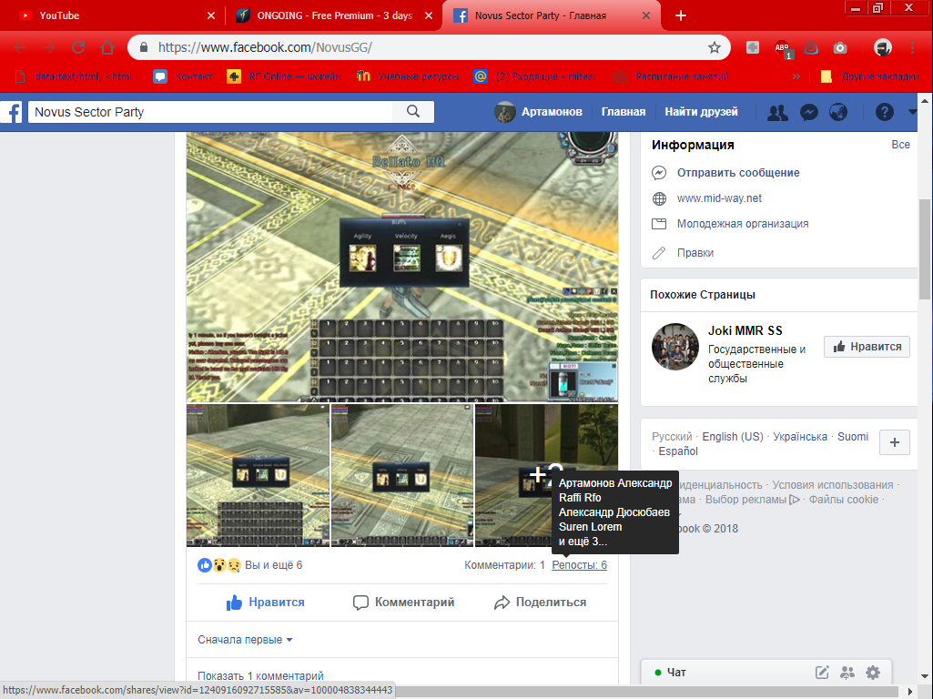Click the Отправить сообщение link
This screenshot has width=933, height=699.
[737, 173]
